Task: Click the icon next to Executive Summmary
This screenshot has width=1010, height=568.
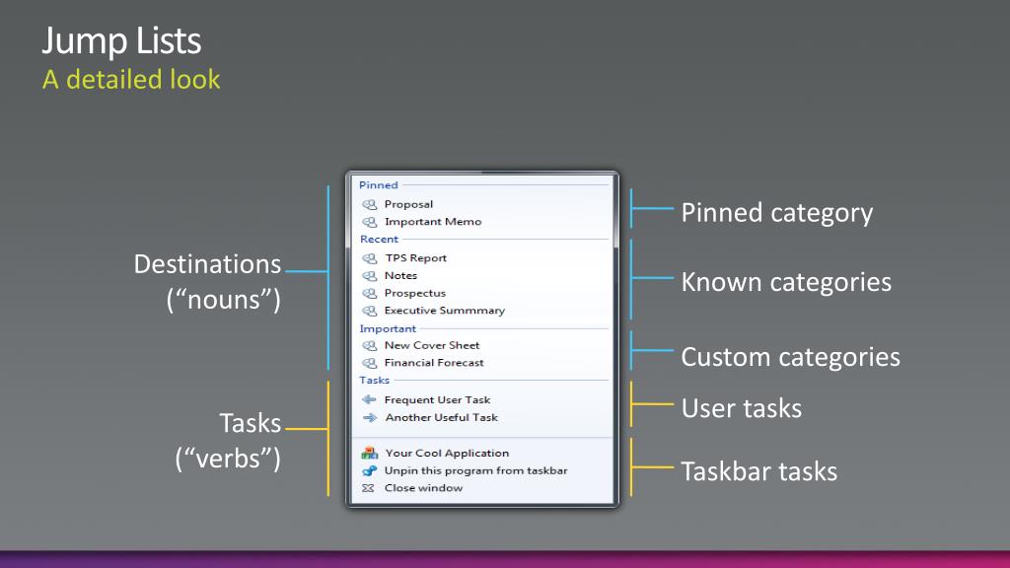Action: click(369, 311)
